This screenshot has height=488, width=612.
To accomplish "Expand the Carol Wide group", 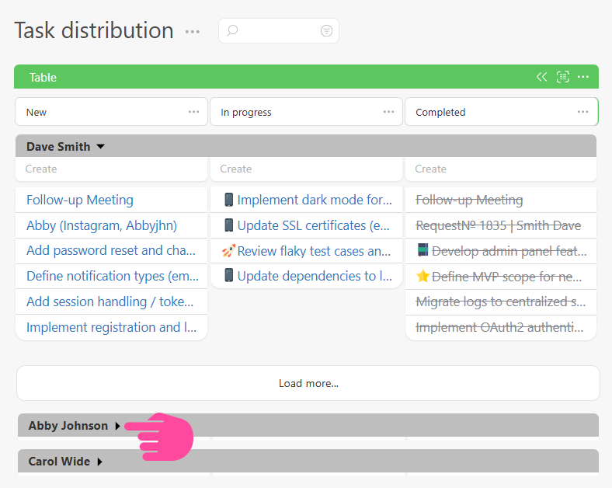I will (100, 462).
